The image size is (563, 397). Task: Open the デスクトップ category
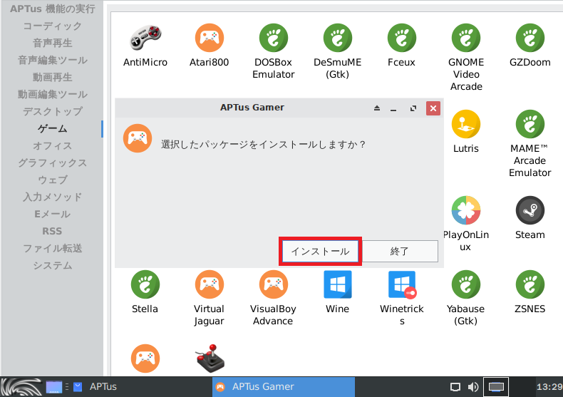click(x=53, y=111)
